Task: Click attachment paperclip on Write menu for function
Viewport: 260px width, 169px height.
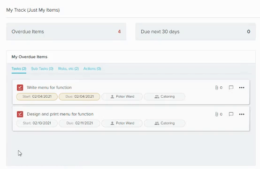Action: 216,88
